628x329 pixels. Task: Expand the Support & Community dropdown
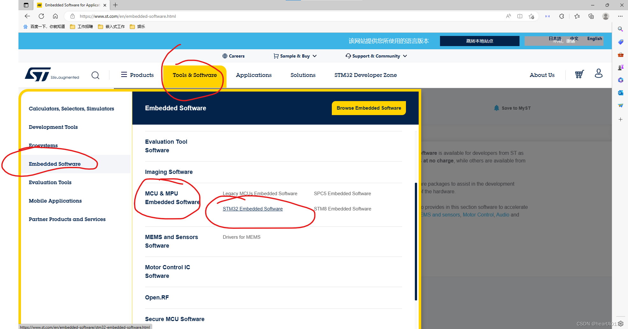pyautogui.click(x=376, y=56)
